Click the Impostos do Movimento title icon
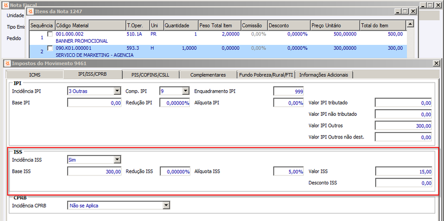444x221 pixels. tap(7, 63)
